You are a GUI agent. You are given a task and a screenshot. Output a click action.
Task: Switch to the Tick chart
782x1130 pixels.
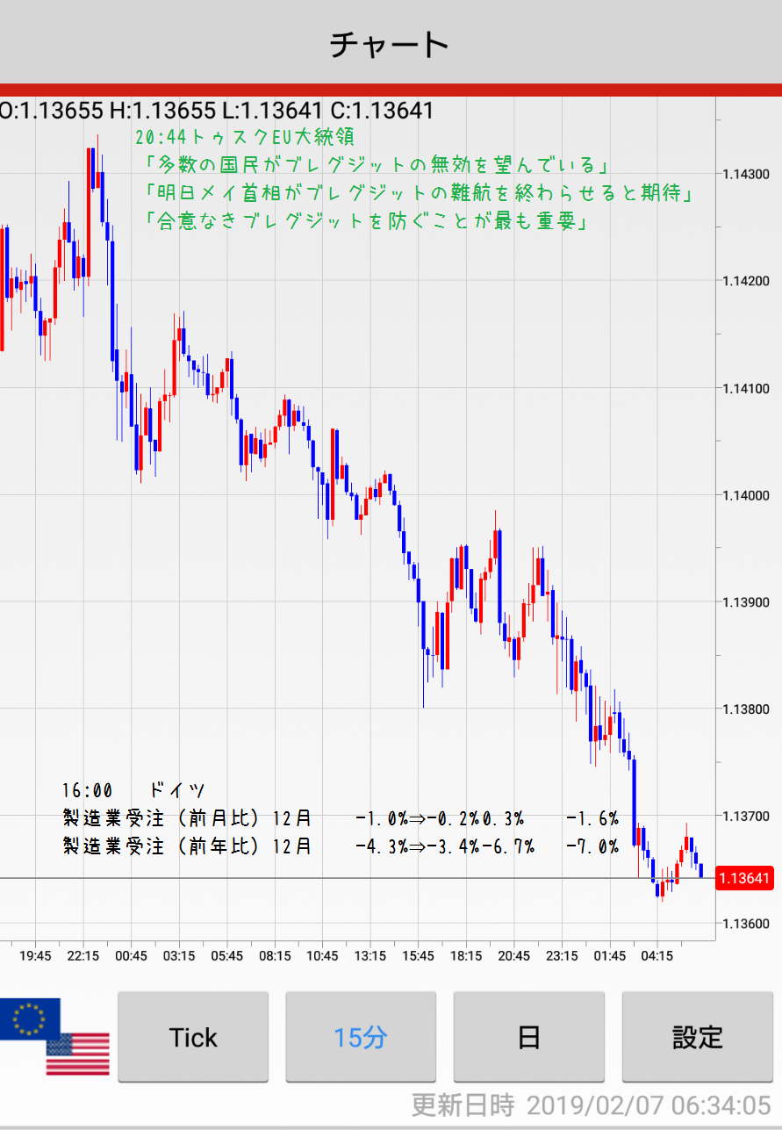[193, 1037]
